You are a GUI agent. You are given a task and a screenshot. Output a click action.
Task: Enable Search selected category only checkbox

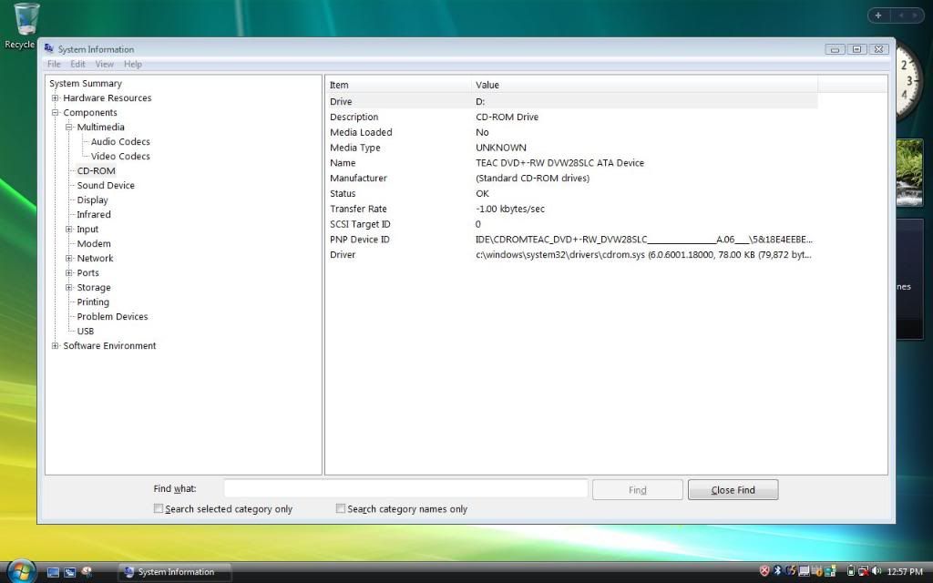click(159, 509)
